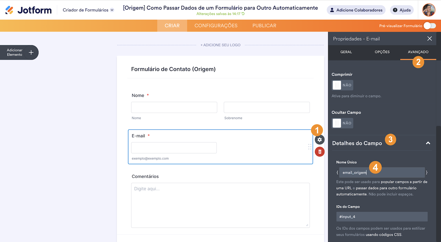Collapse the Detalhes do Campo section
The width and height of the screenshot is (441, 242).
[428, 143]
